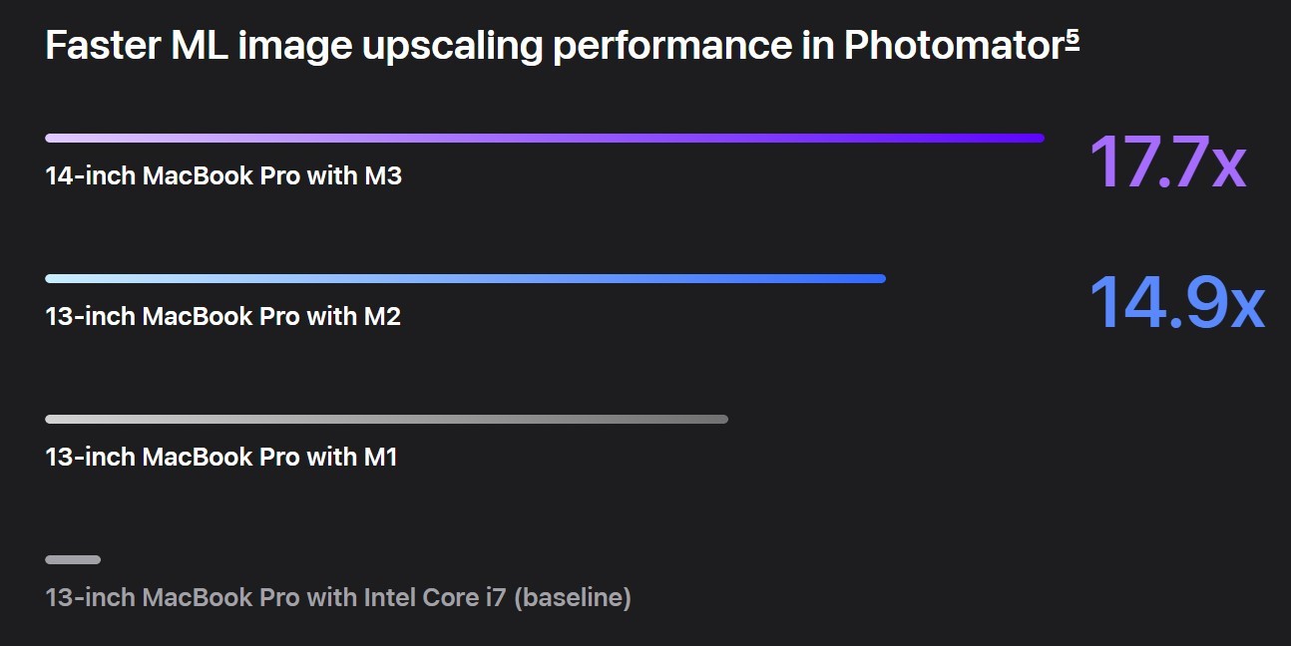Screen dimensions: 1291x646
Task: Click the Intel Core i7 baseline label
Action: [338, 598]
